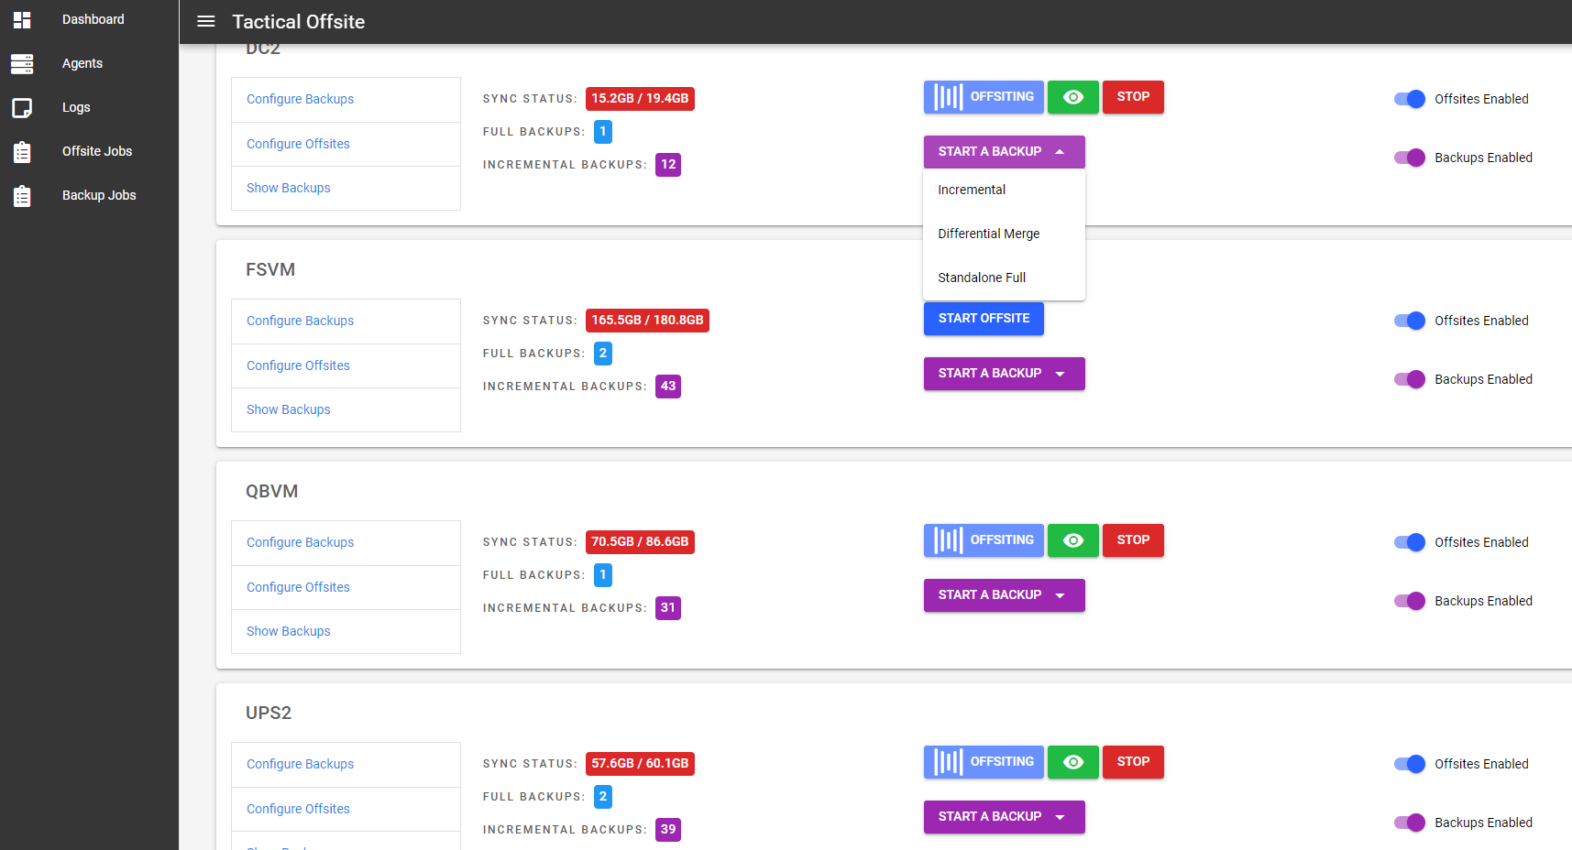
Task: Click UPS2 incremental backups count 39
Action: 668,830
